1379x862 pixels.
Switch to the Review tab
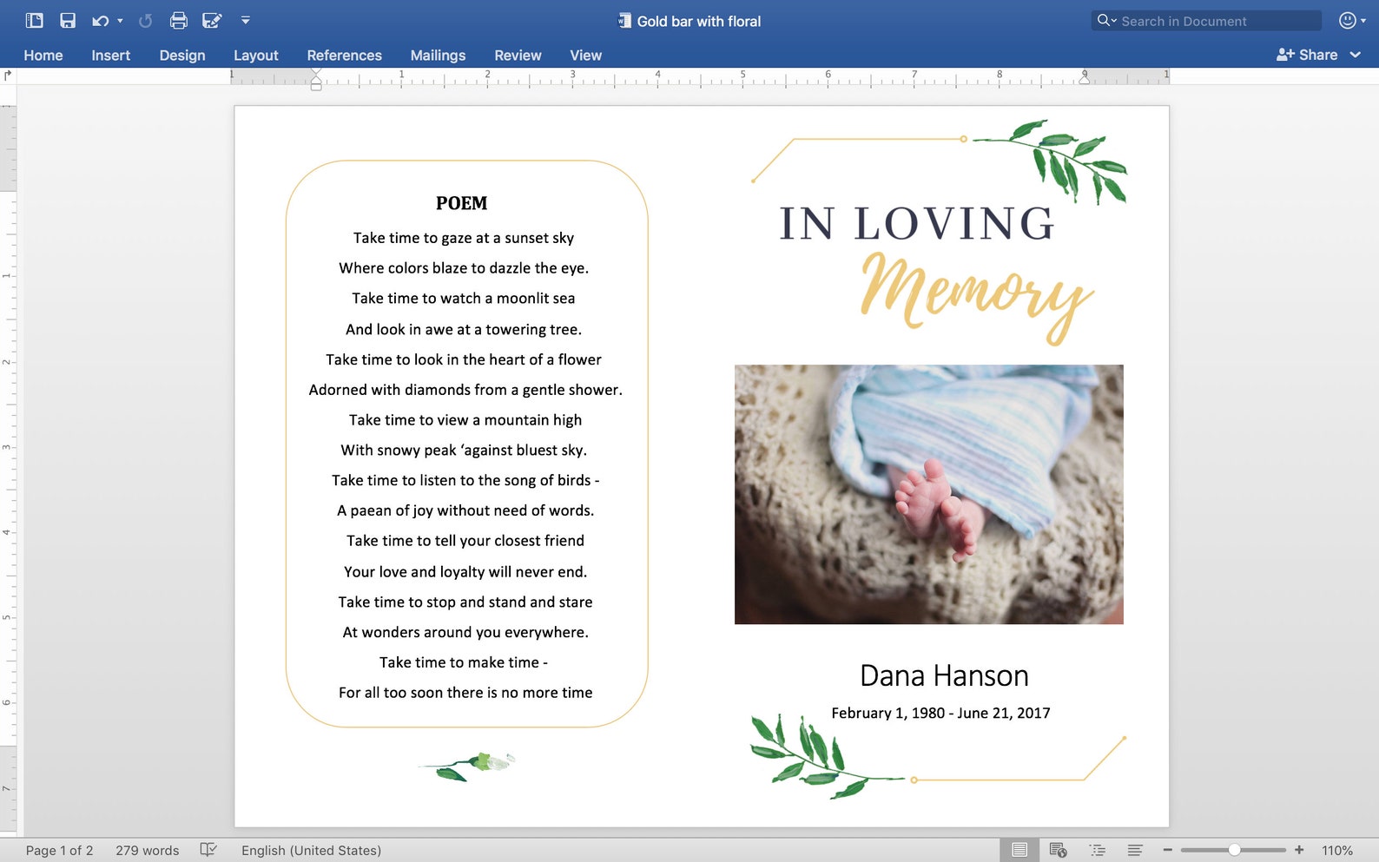click(518, 55)
